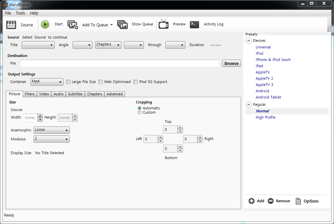The width and height of the screenshot is (334, 224).
Task: Enable iPod 5G Support checkbox
Action: click(x=135, y=82)
